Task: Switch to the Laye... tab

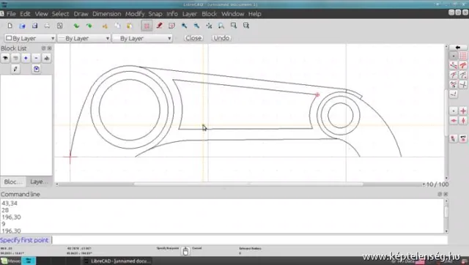Action: [39, 182]
